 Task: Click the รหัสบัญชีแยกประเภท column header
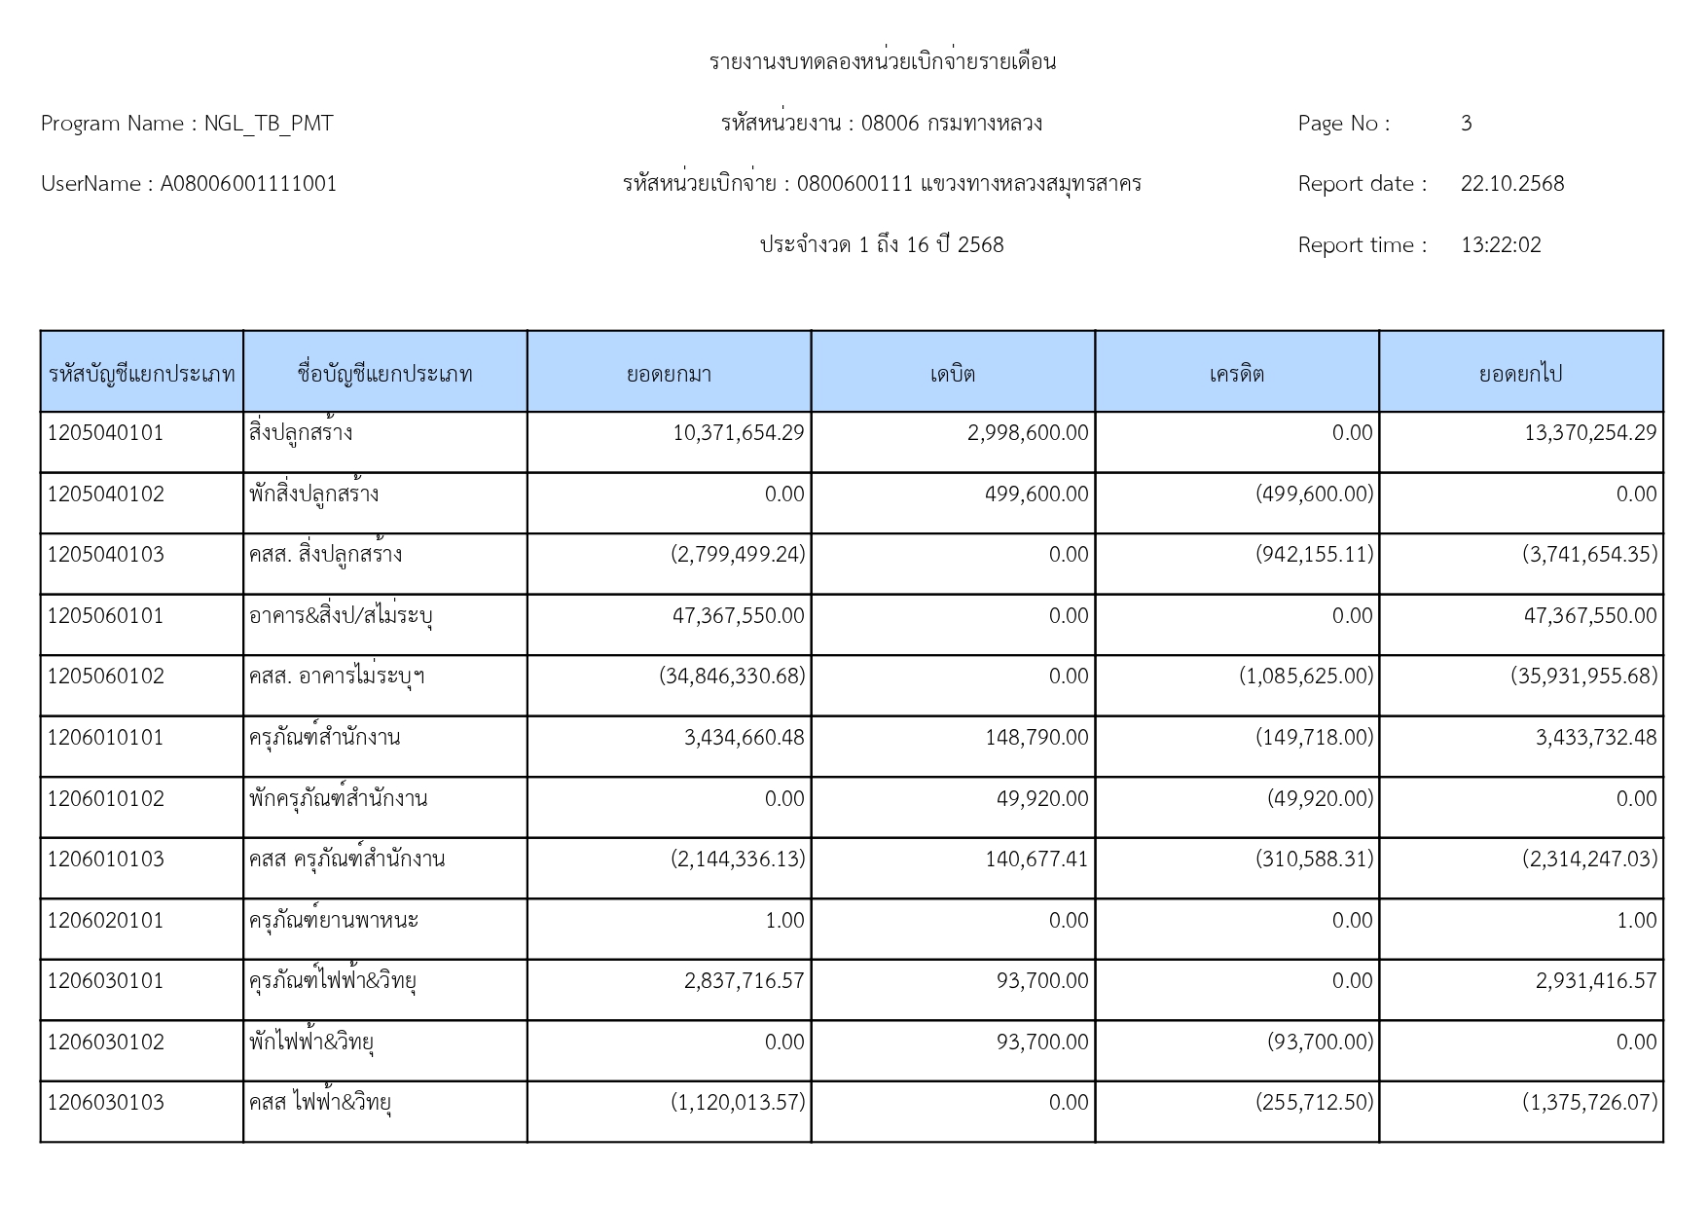[x=142, y=374]
